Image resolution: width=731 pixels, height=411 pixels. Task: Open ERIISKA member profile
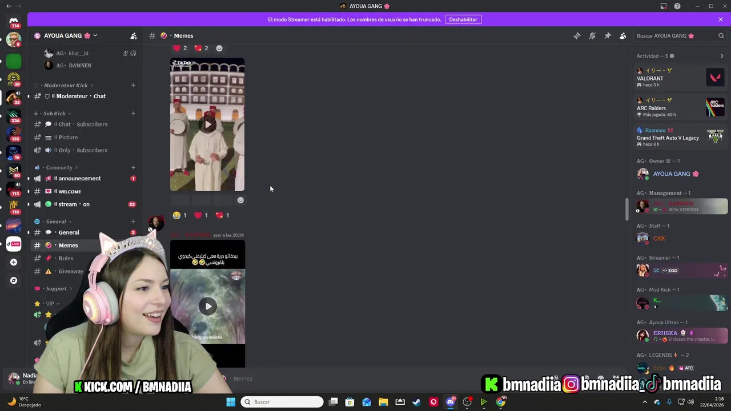pos(681,336)
